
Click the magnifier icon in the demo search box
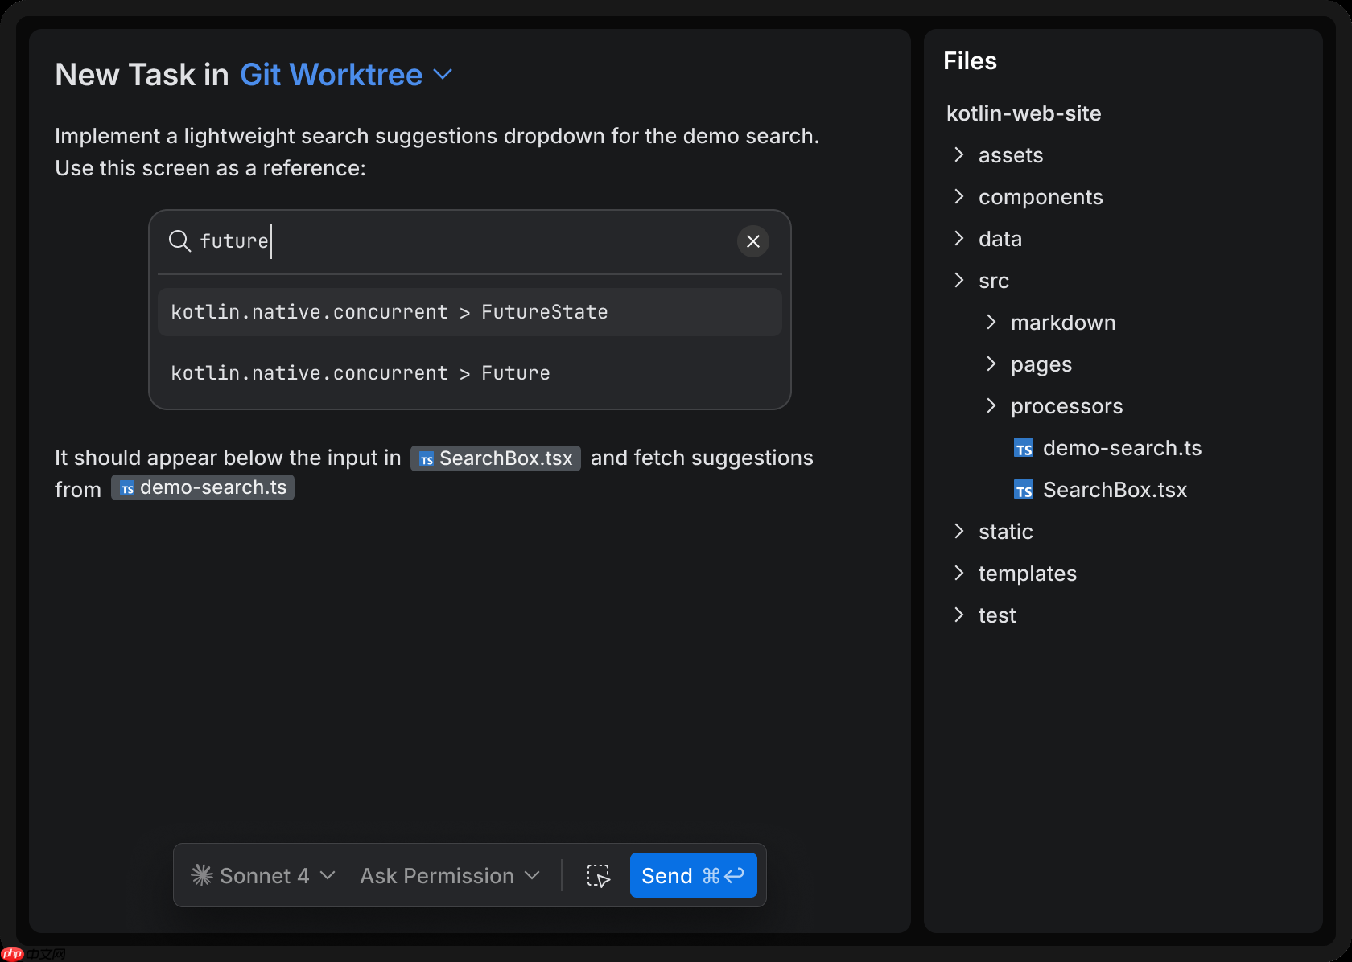coord(179,241)
